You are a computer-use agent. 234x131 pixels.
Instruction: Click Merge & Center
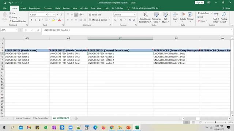pyautogui.click(x=98, y=20)
